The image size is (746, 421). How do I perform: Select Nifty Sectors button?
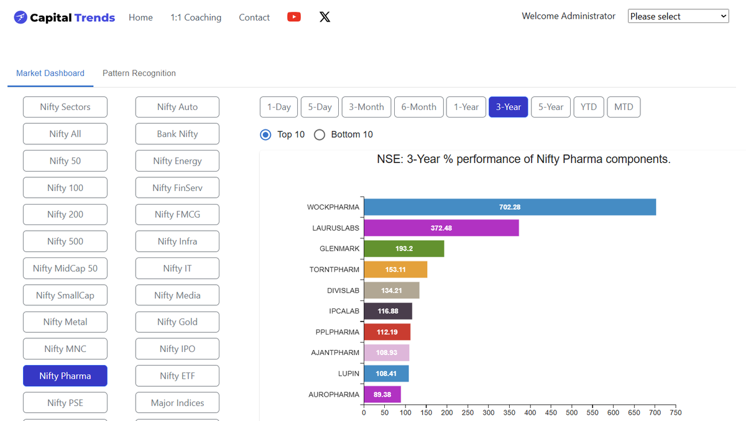(x=65, y=107)
